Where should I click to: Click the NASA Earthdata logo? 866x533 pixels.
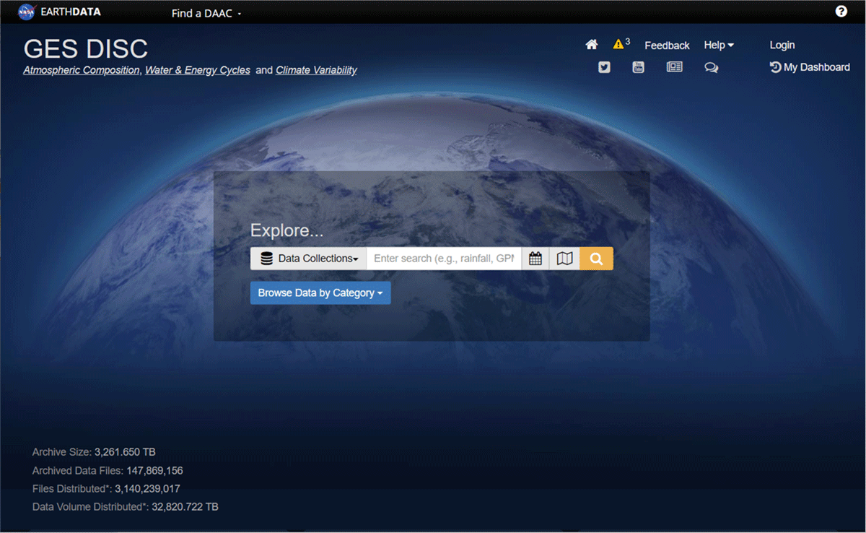60,12
